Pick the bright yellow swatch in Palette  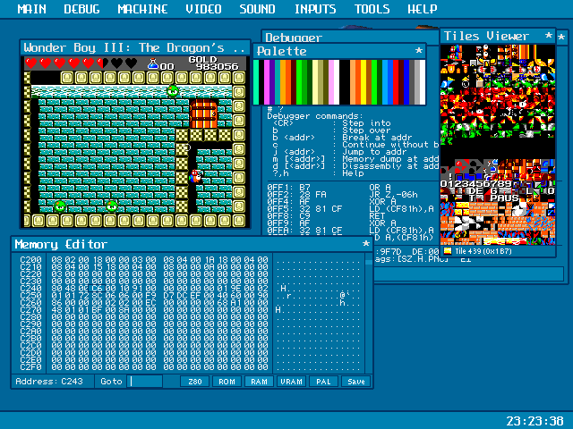point(363,82)
